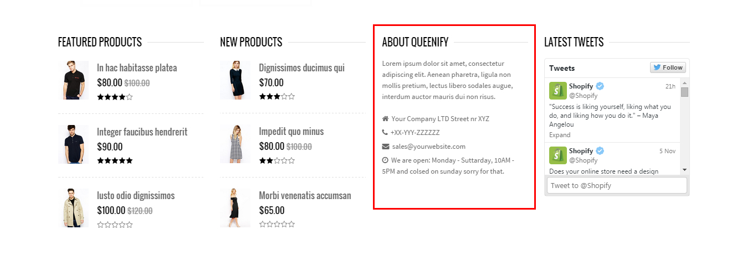Click the home address icon
747x271 pixels.
385,119
